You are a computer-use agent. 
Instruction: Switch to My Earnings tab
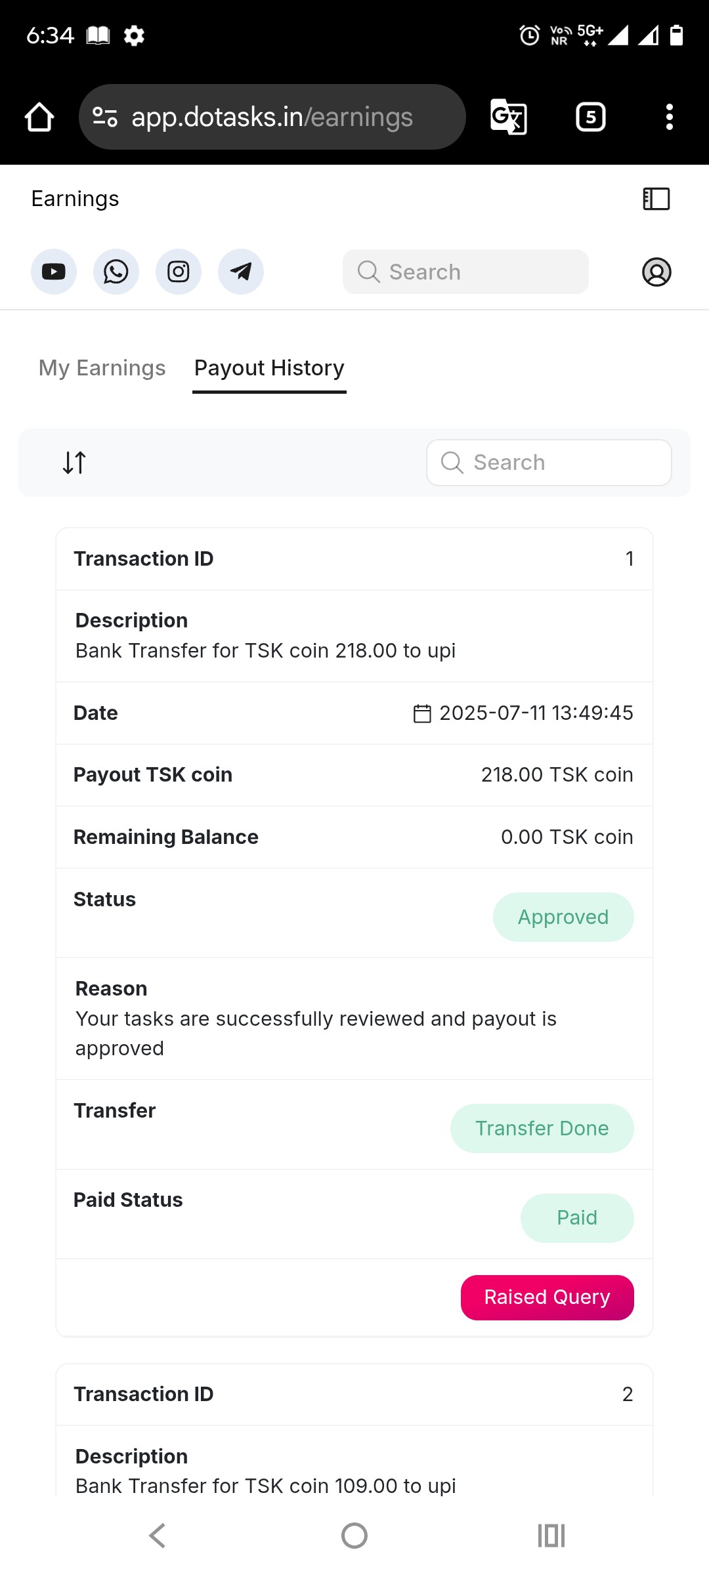(x=102, y=368)
